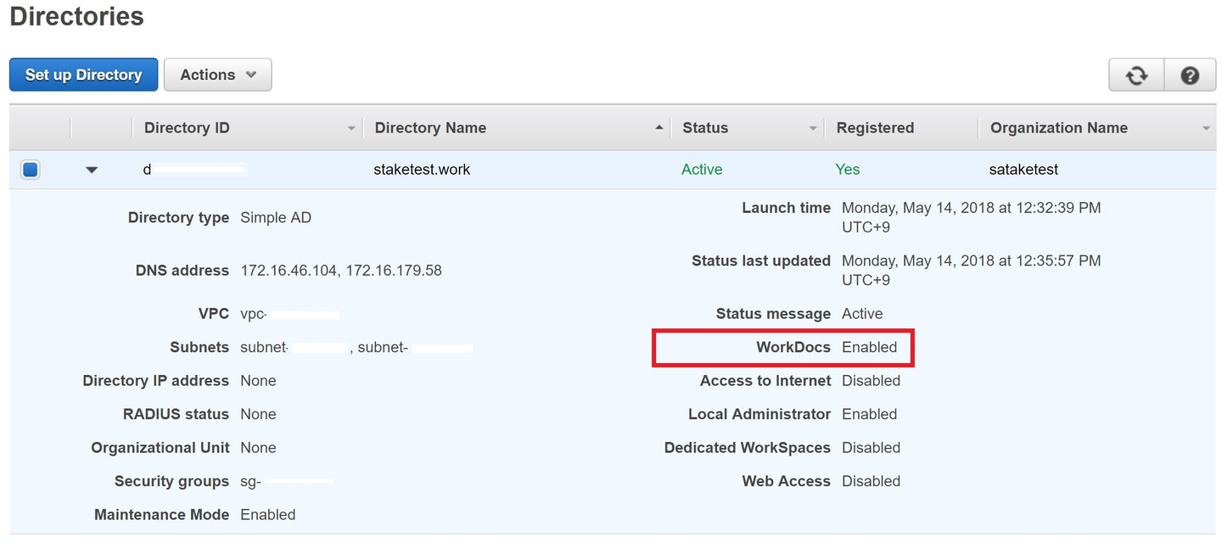Open Organization Name column dropdown arrow
Viewport: 1222px width, 543px height.
point(1206,129)
